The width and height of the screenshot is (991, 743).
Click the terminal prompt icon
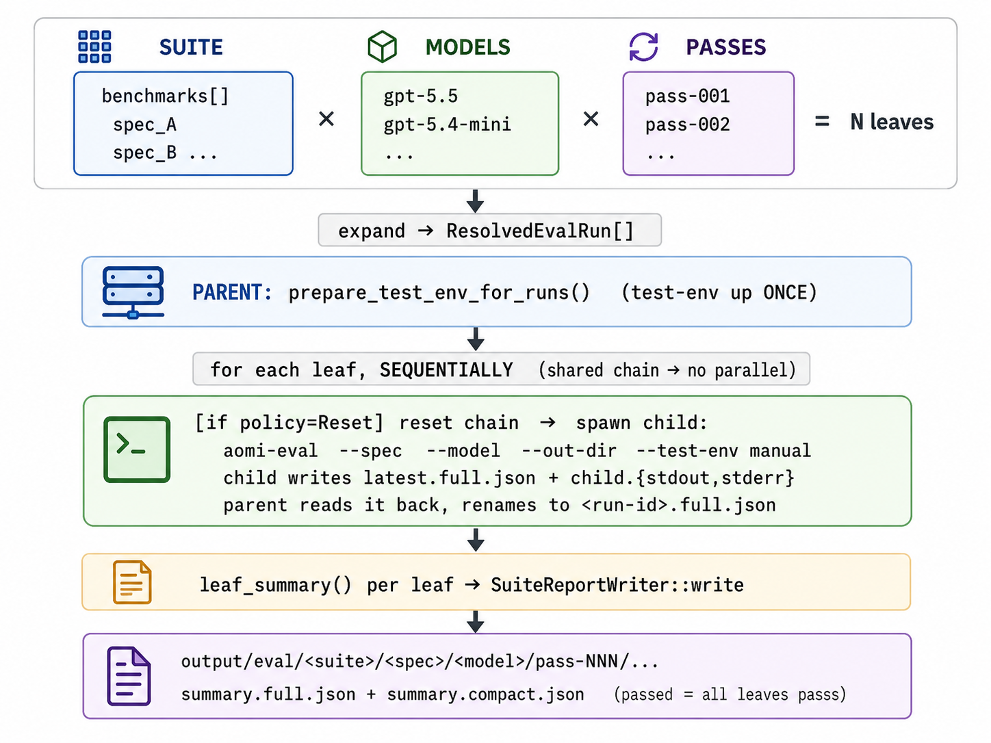[137, 449]
